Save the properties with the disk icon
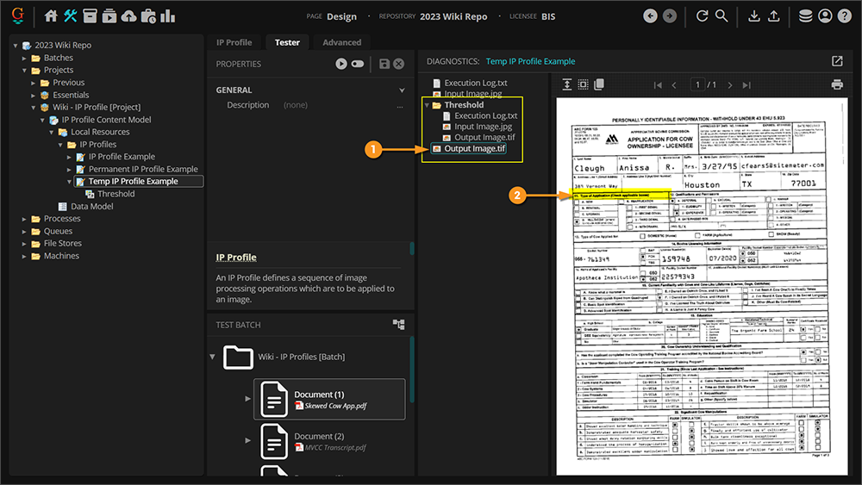This screenshot has height=485, width=862. click(384, 64)
